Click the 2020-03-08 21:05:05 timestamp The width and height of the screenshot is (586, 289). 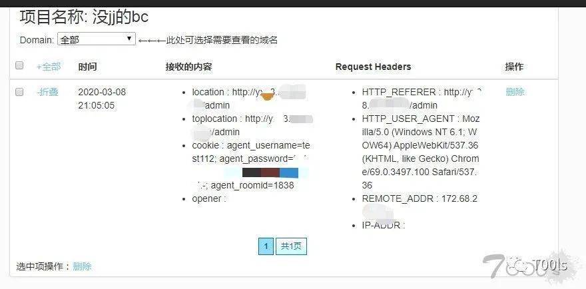click(x=102, y=99)
